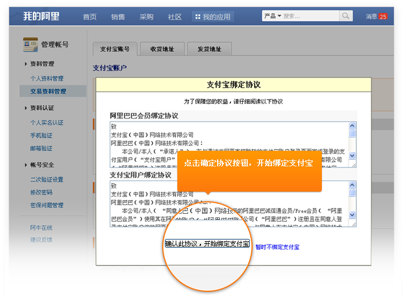The width and height of the screenshot is (403, 295).
Task: Open 邮箱验证 link
Action: tap(41, 148)
